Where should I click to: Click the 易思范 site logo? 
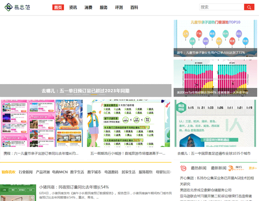[x=17, y=7]
